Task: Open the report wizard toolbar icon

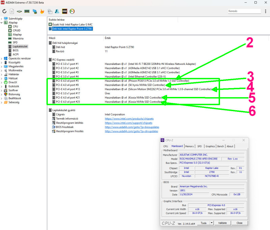Action: (x=50, y=11)
